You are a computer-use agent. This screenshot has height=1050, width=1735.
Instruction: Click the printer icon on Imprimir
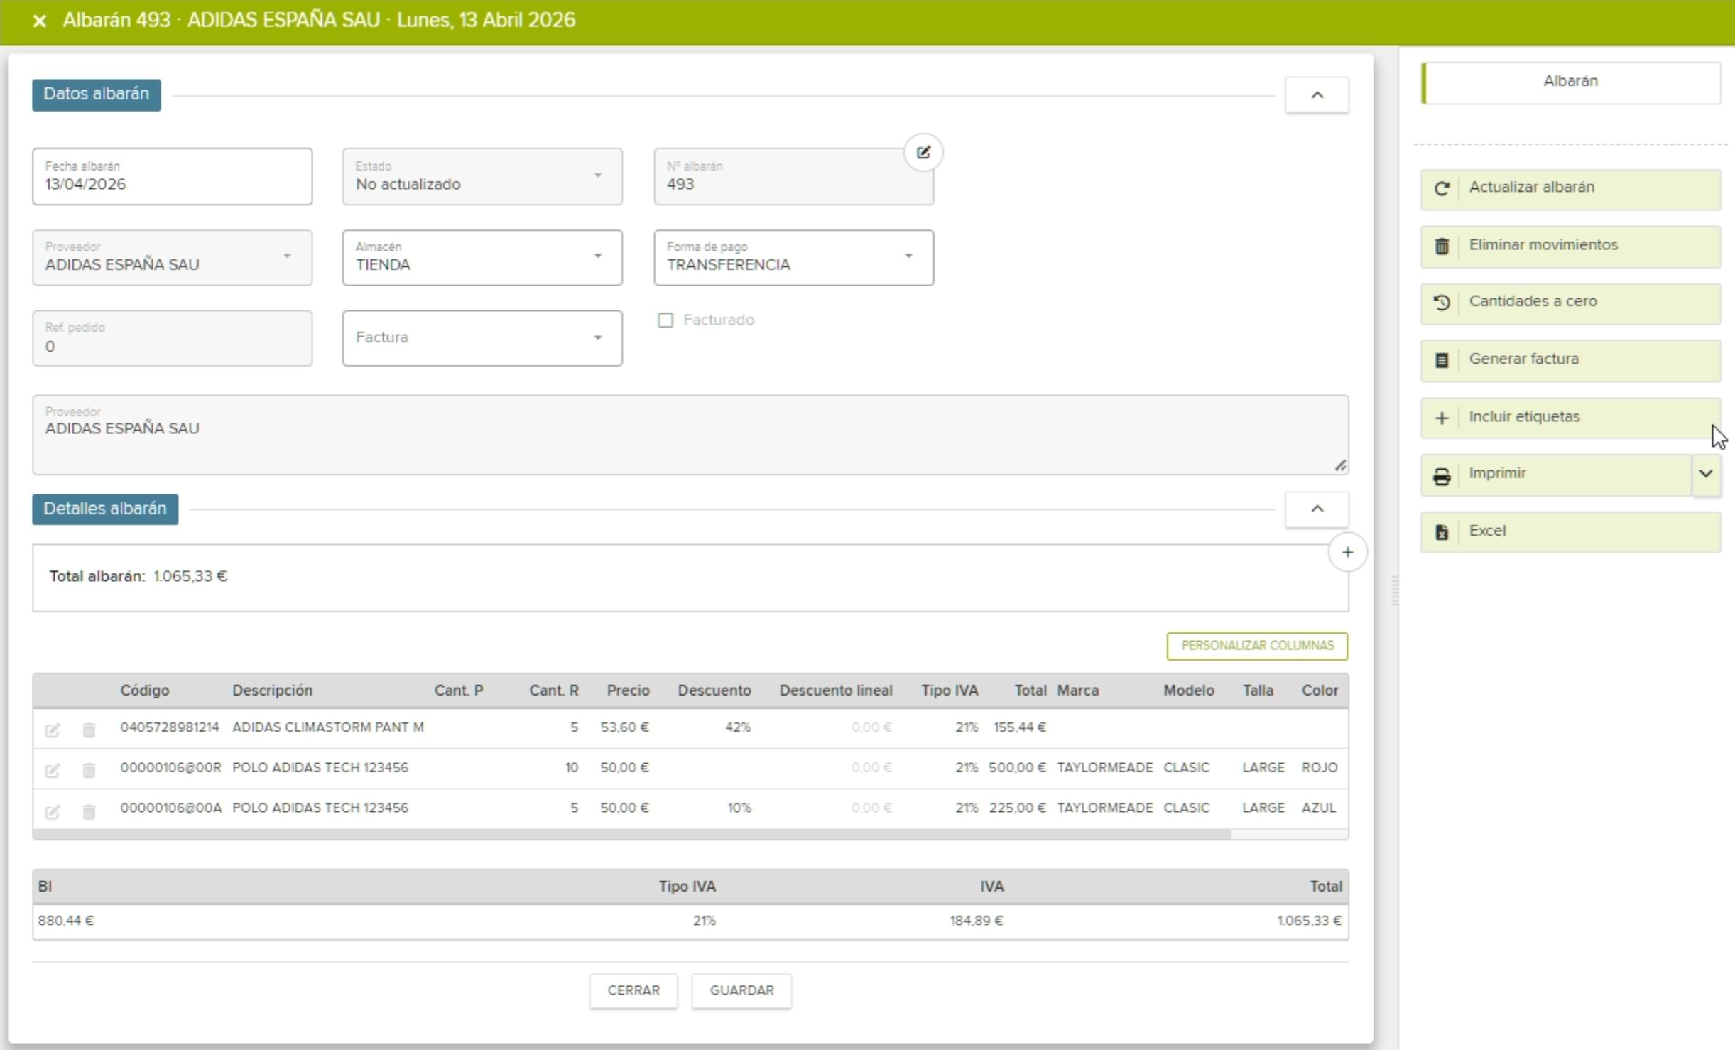[x=1442, y=475]
